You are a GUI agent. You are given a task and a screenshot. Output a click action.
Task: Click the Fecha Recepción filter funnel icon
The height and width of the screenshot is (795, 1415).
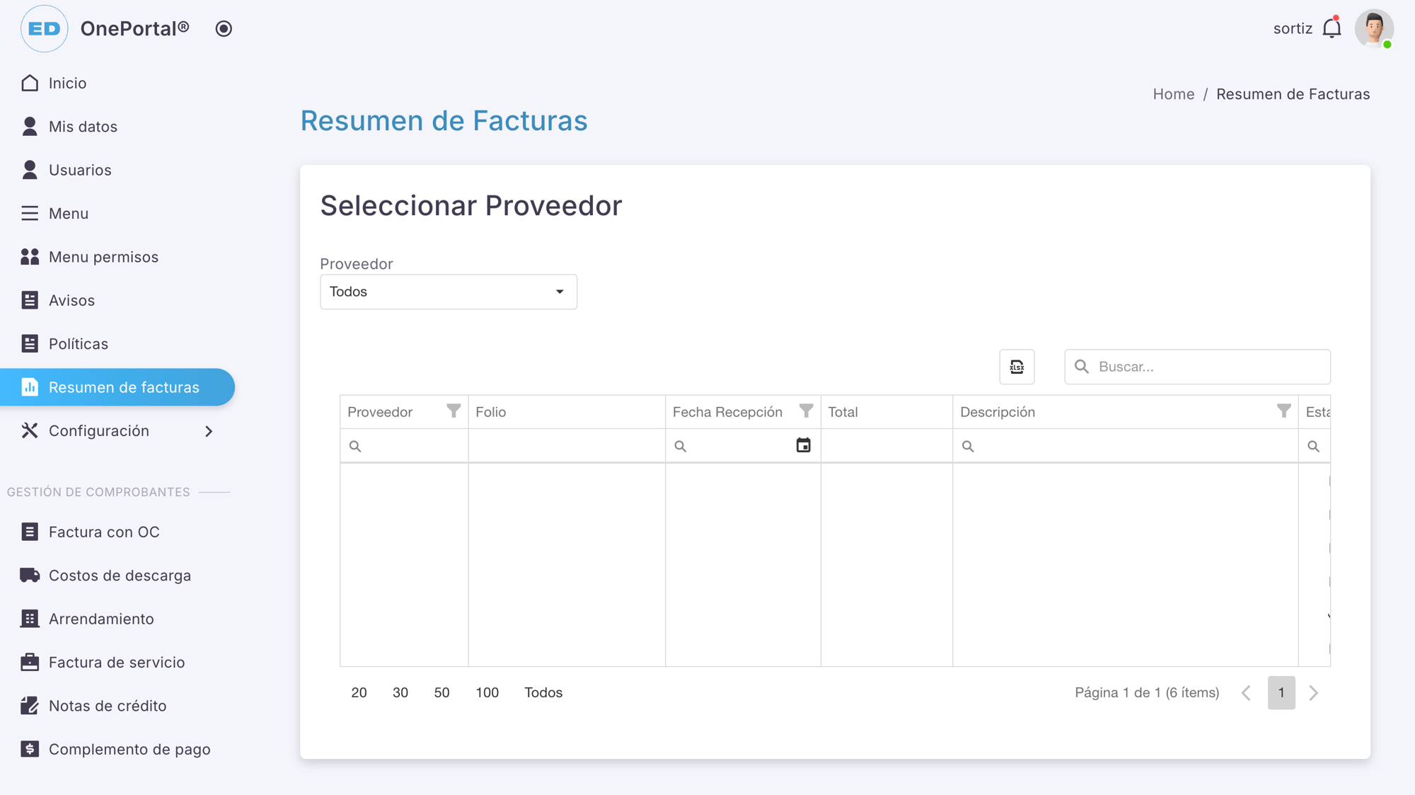pos(806,411)
